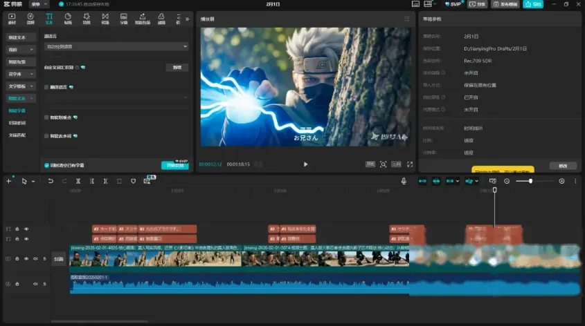The width and height of the screenshot is (585, 326).
Task: Show more top tabs with double-chevron
Action: 188,19
